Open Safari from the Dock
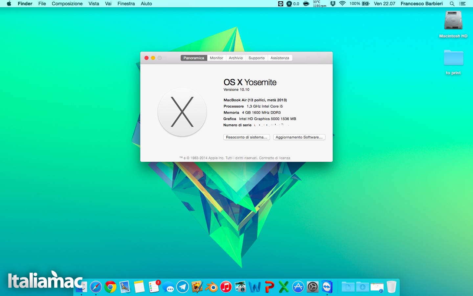The image size is (473, 296). coord(96,287)
